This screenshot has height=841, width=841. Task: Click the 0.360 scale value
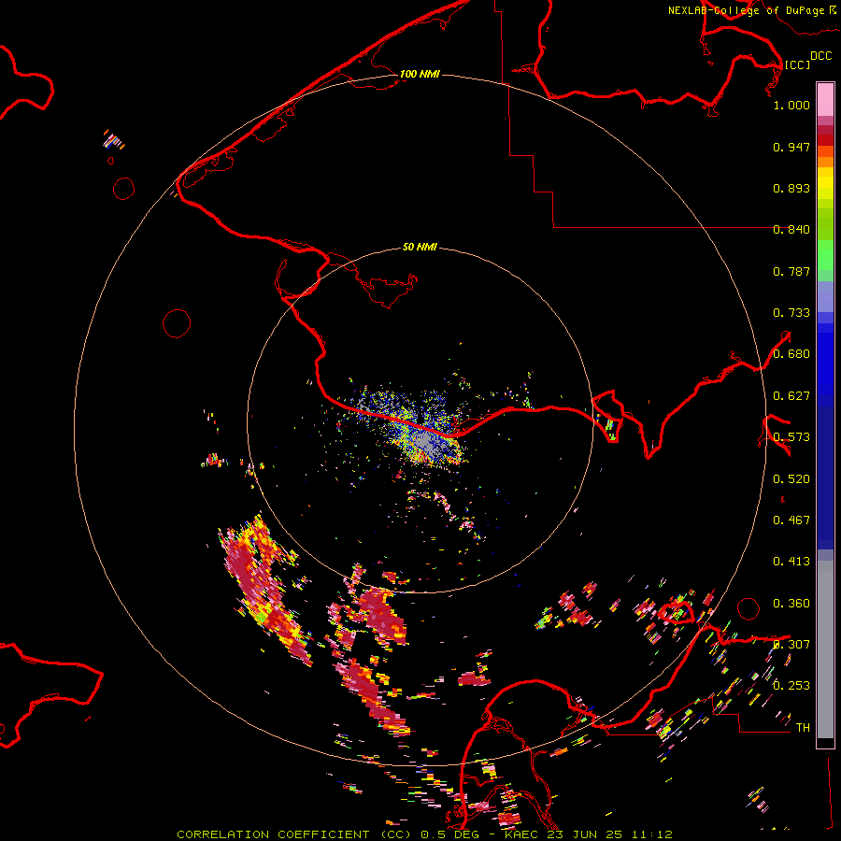tap(791, 604)
